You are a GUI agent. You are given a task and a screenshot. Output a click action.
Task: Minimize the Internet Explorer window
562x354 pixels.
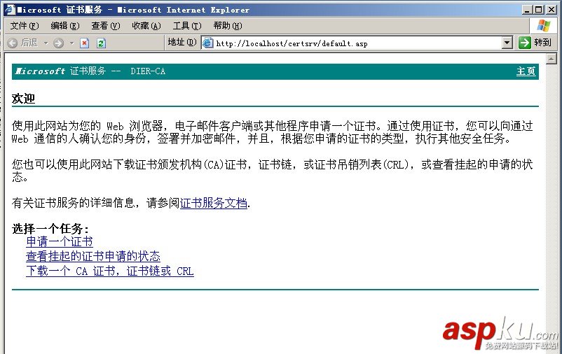pyautogui.click(x=526, y=10)
